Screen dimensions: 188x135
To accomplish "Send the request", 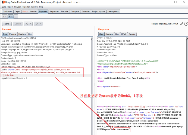I will (7, 24).
